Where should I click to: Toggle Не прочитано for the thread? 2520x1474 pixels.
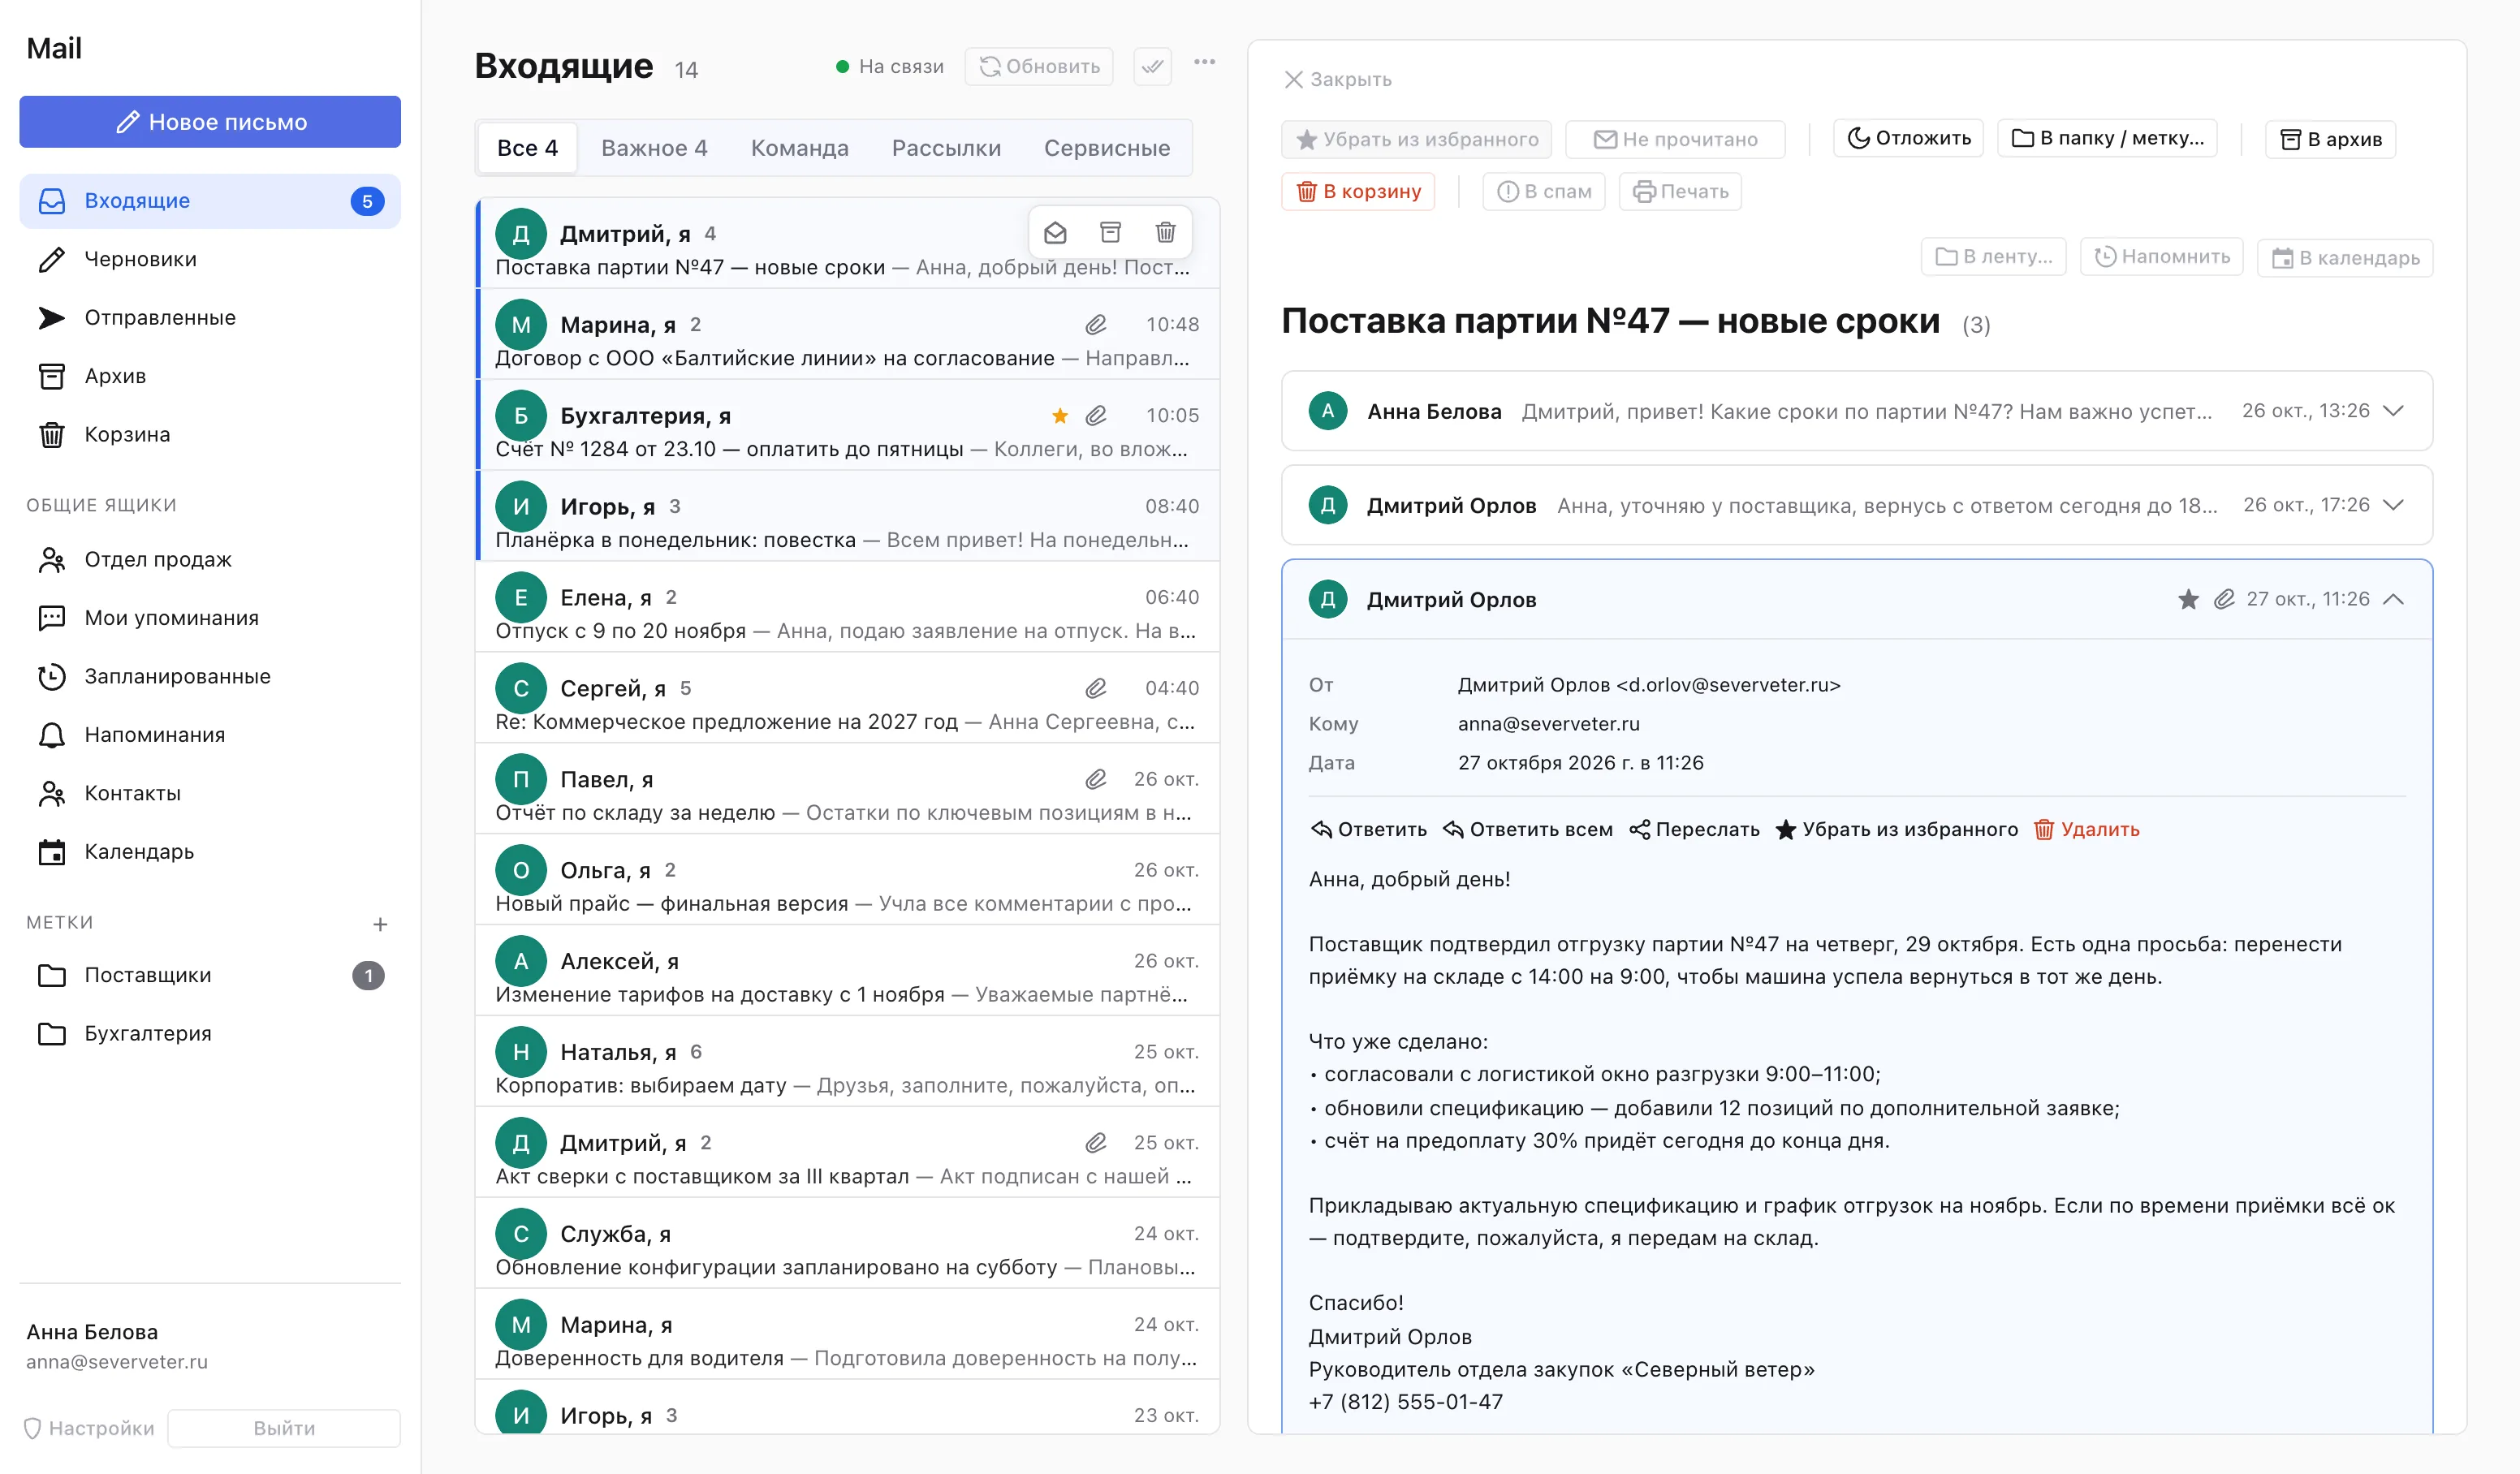pos(1675,139)
